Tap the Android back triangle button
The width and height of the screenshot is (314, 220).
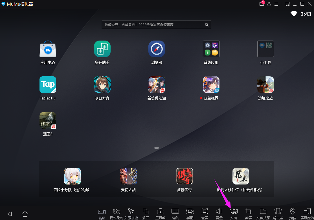pyautogui.click(x=10, y=214)
